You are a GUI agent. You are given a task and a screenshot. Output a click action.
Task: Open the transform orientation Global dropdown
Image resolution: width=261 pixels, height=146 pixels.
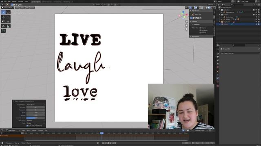click(98, 4)
